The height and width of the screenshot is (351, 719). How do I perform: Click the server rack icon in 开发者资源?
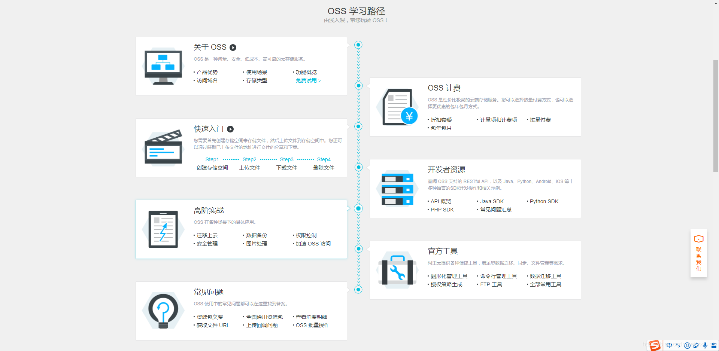tap(397, 189)
